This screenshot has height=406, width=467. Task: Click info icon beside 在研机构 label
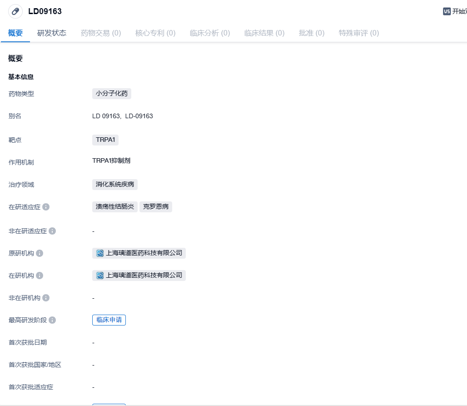(x=40, y=276)
